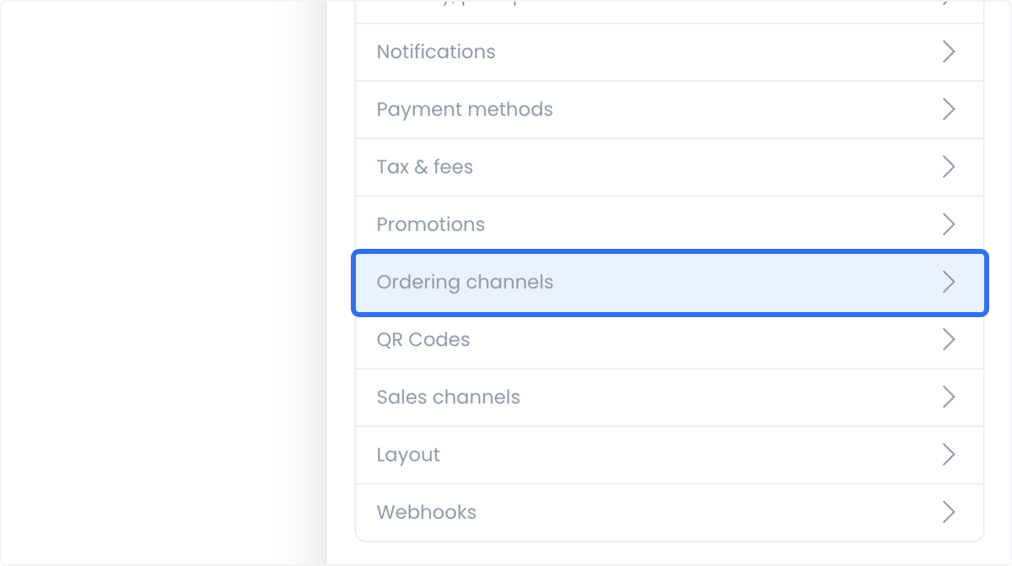
Task: Click the chevron on the Tax & fees row
Action: pos(949,167)
